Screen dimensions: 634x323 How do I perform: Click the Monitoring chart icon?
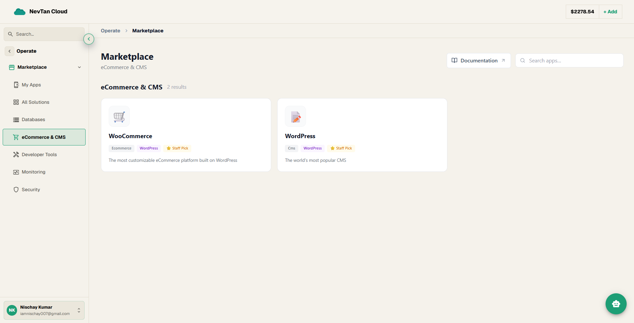click(16, 172)
